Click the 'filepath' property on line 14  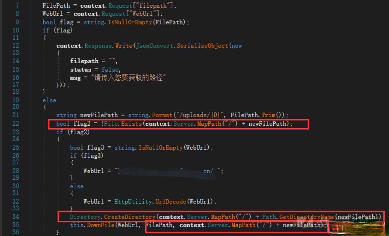[84, 61]
